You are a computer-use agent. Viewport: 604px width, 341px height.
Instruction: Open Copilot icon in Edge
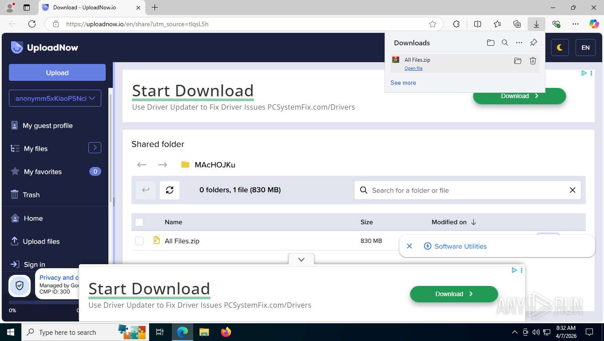pyautogui.click(x=594, y=24)
